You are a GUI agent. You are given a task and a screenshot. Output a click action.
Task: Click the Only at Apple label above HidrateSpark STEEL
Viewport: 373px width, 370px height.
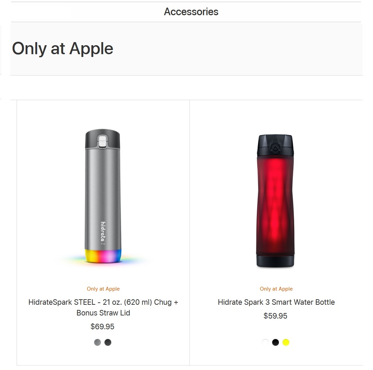click(103, 289)
